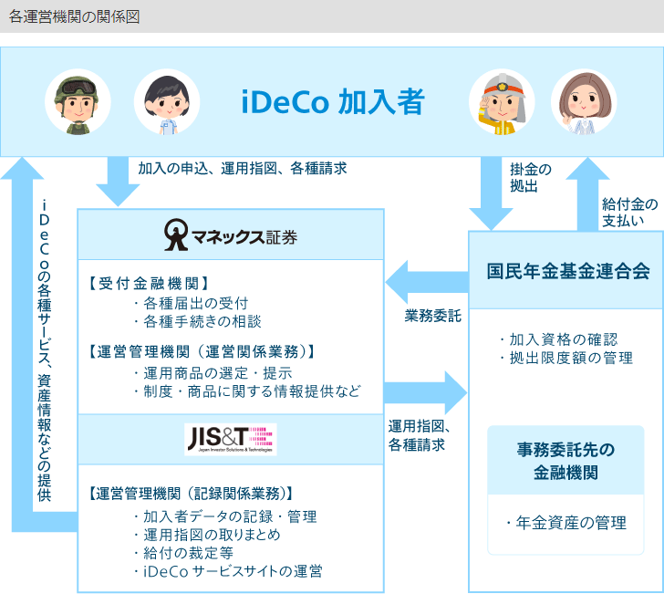
Task: Click the 【運営管理機関(運営関係業務)】 heading
Action: point(202,351)
